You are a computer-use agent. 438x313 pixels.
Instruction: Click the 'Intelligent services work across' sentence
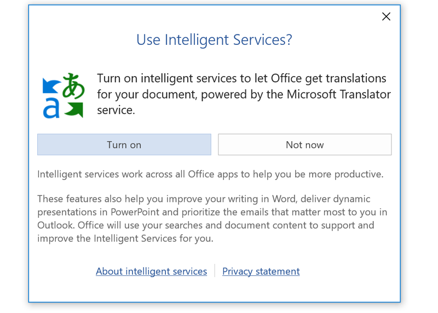click(x=210, y=175)
